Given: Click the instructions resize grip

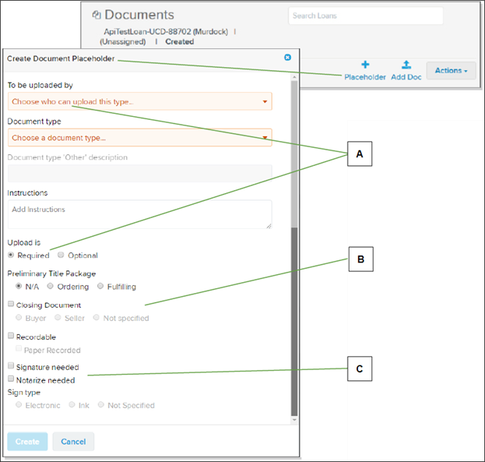Looking at the screenshot, I should point(269,226).
